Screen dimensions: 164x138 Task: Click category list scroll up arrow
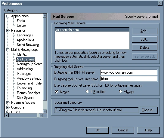coord(45,16)
